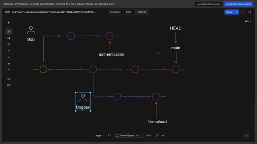The width and height of the screenshot is (257, 144).
Task: Open the alignment dropdown in bottom toolbar
Action: click(x=149, y=135)
